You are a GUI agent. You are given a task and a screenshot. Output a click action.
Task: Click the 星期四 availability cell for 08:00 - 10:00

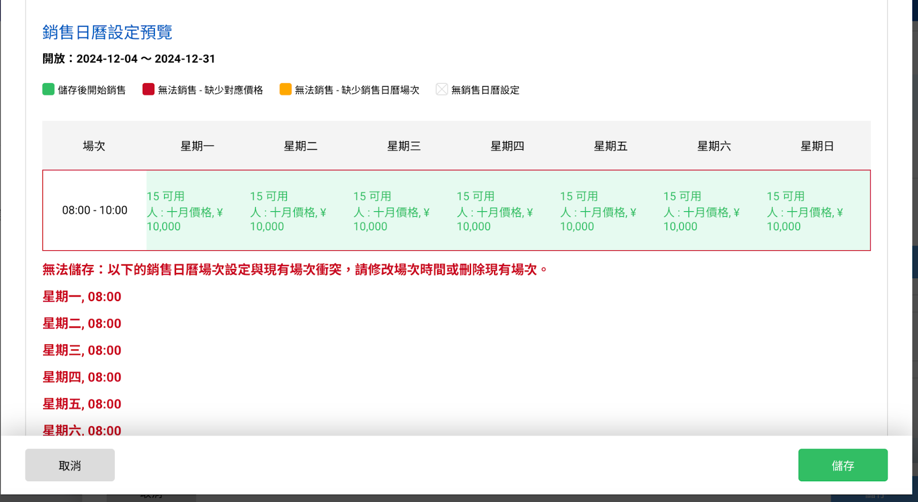pos(508,210)
